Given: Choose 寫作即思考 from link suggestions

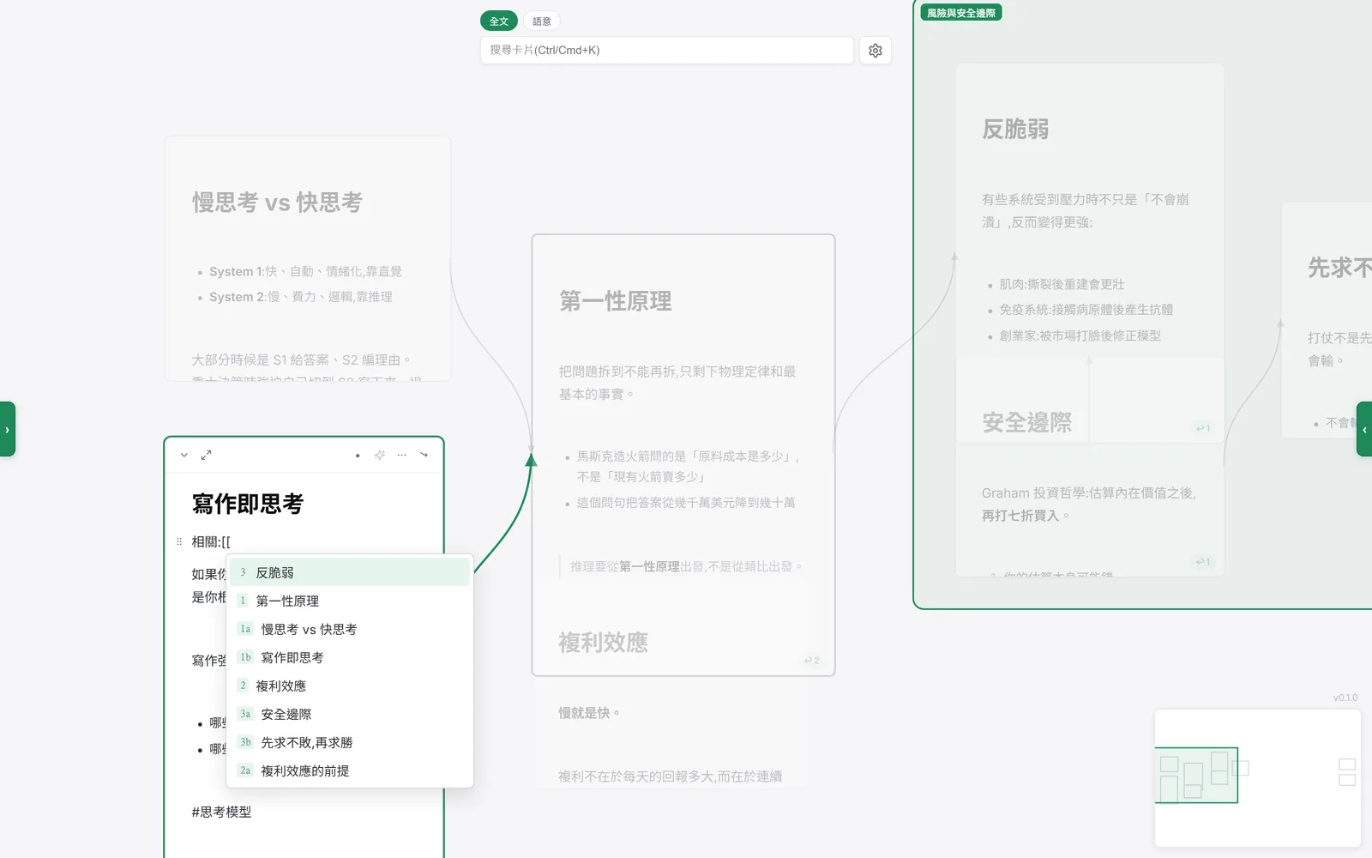Looking at the screenshot, I should coord(350,657).
